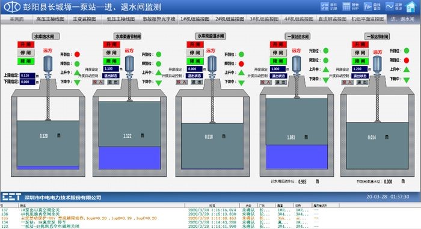Click the 水库给水闸 title label
Screen dimensions: 421x229
46,37
